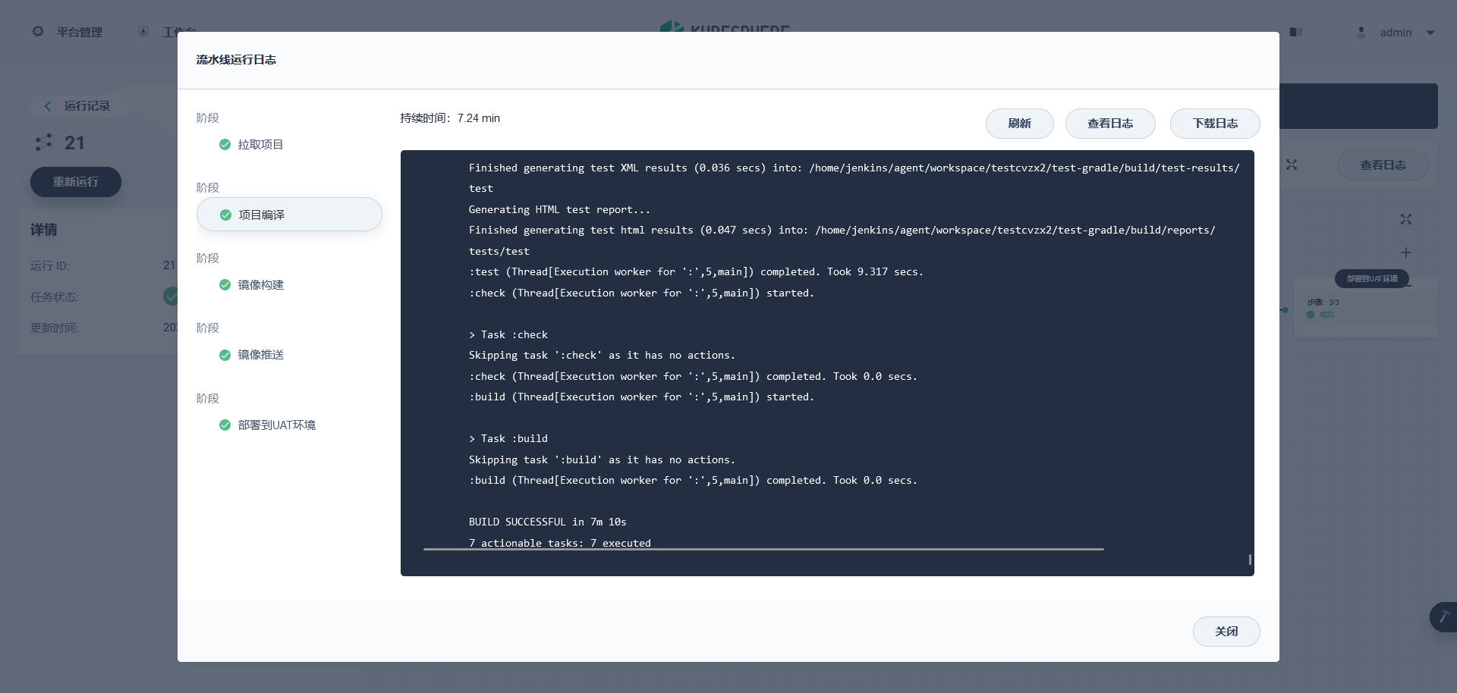1457x693 pixels.
Task: Click the 更新时间 label in details
Action: pos(55,328)
